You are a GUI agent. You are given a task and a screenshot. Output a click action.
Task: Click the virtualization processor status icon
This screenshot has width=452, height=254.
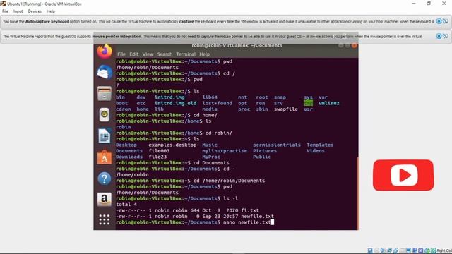point(421,250)
